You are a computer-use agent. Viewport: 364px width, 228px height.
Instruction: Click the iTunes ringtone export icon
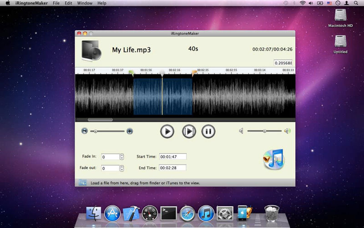[x=274, y=159]
